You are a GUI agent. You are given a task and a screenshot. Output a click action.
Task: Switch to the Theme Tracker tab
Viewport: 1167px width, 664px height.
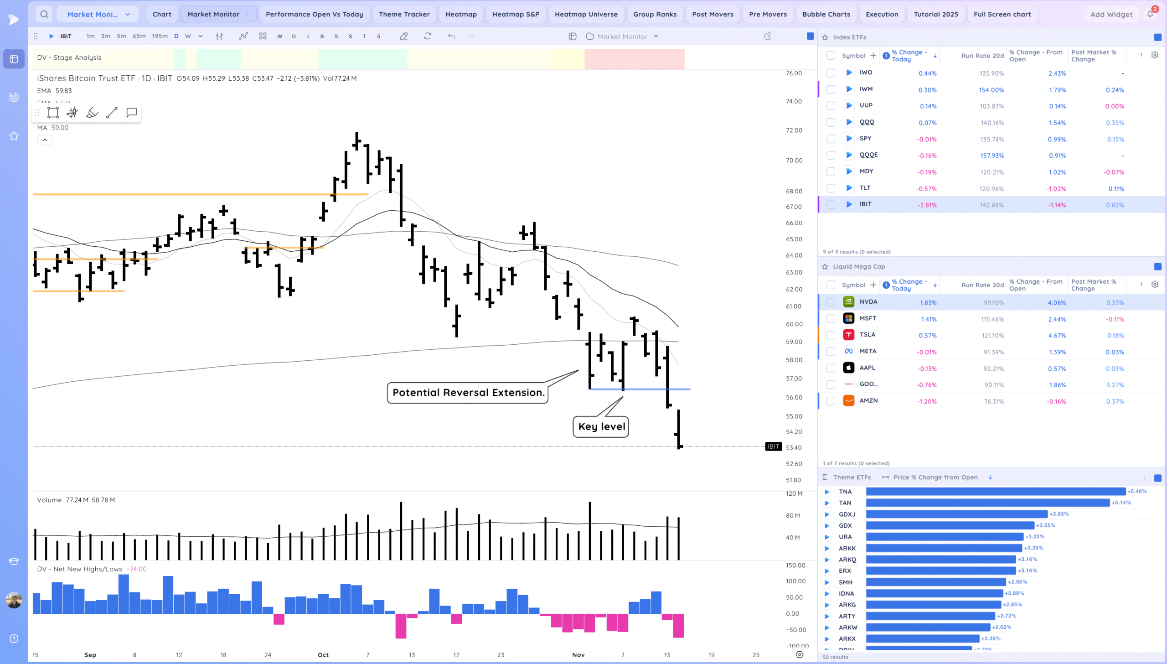click(x=404, y=14)
